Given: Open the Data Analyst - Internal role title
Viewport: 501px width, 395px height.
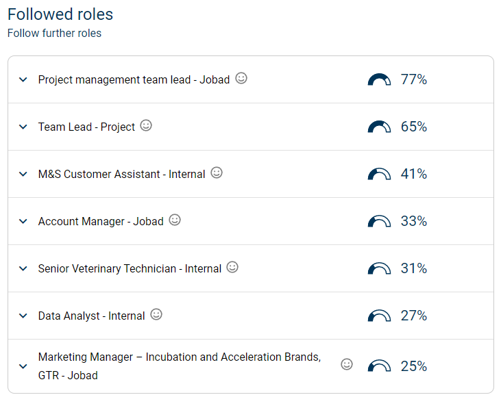Looking at the screenshot, I should [92, 316].
